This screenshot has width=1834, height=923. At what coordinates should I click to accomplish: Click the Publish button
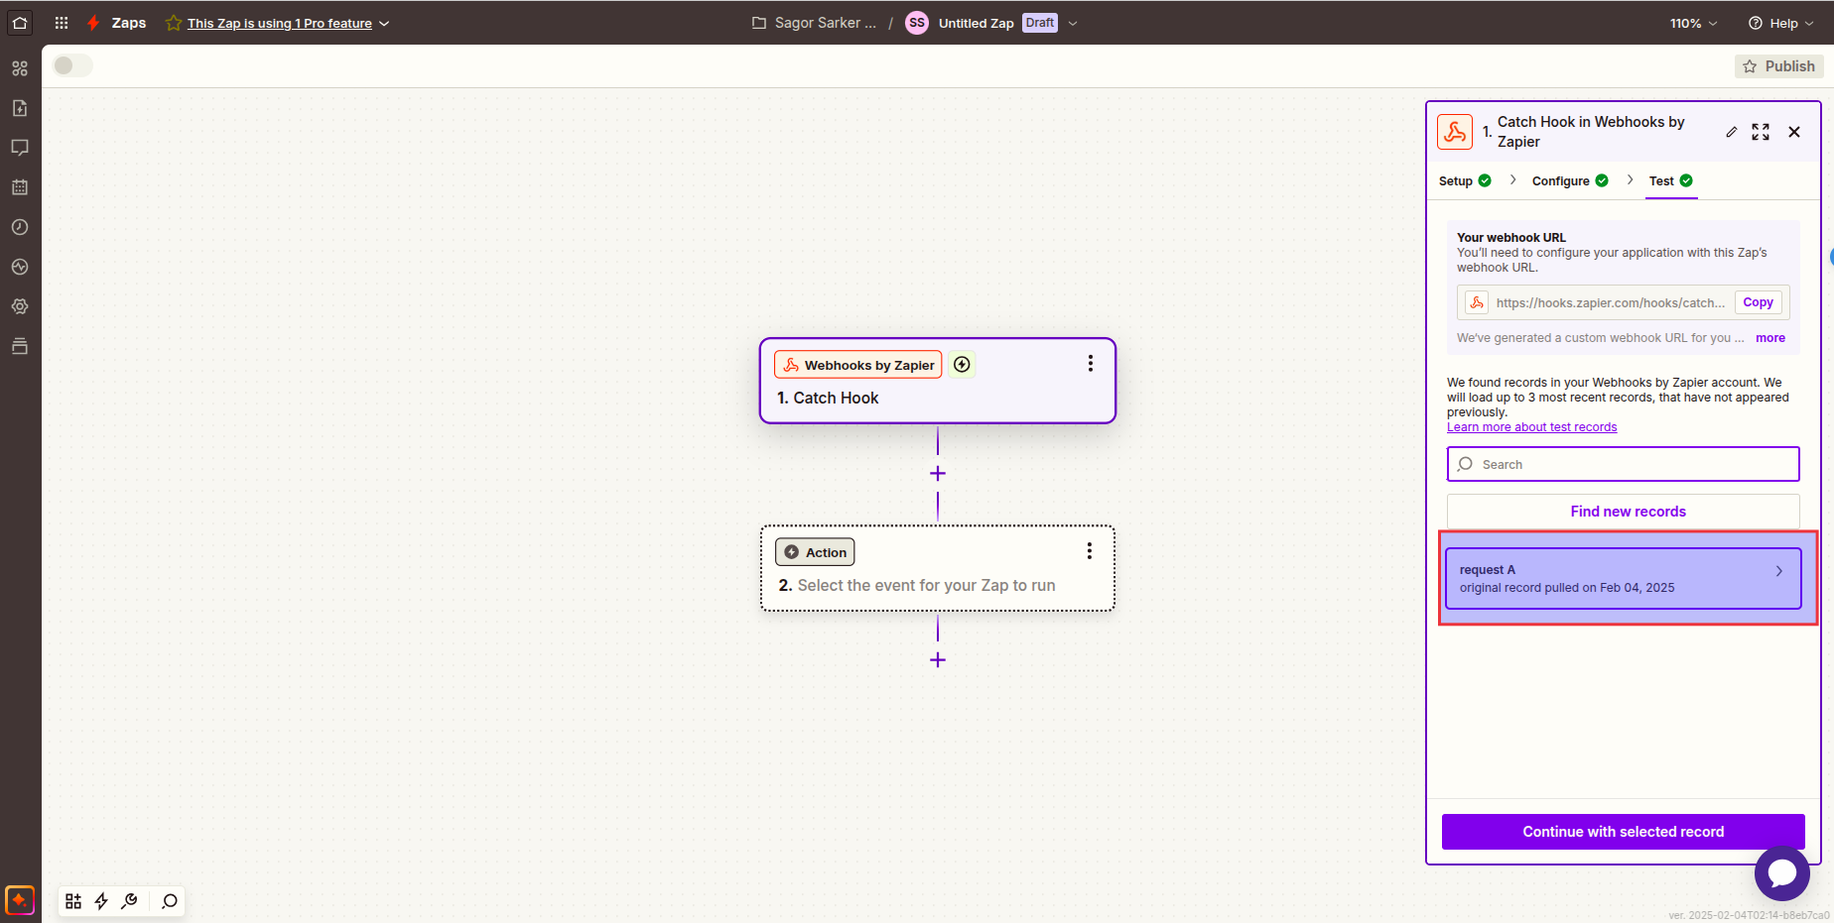click(x=1779, y=66)
